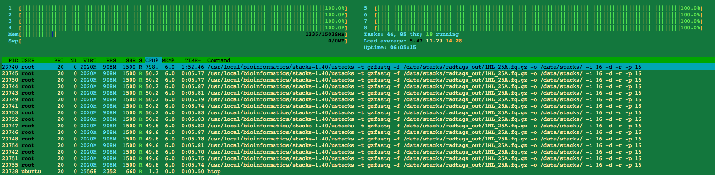Select process row with PID 23754
This screenshot has width=715, height=175.
click(357, 145)
